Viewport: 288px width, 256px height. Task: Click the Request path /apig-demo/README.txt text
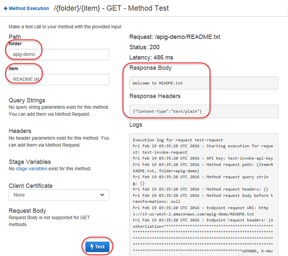click(x=173, y=36)
